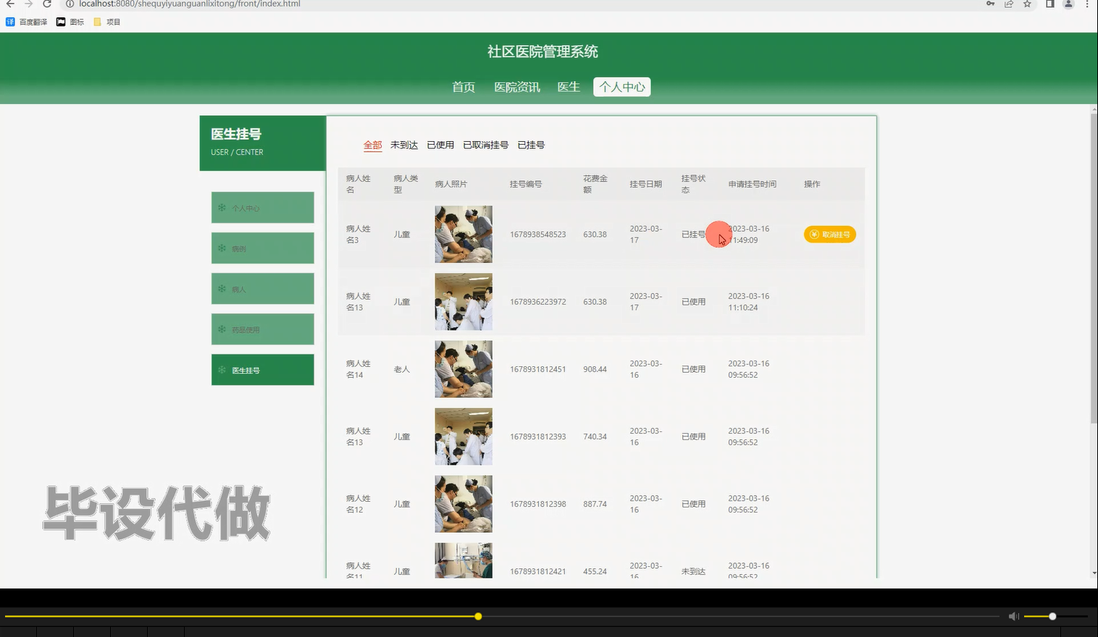1098x637 pixels.
Task: Click the browser bookmark star icon
Action: [1026, 4]
